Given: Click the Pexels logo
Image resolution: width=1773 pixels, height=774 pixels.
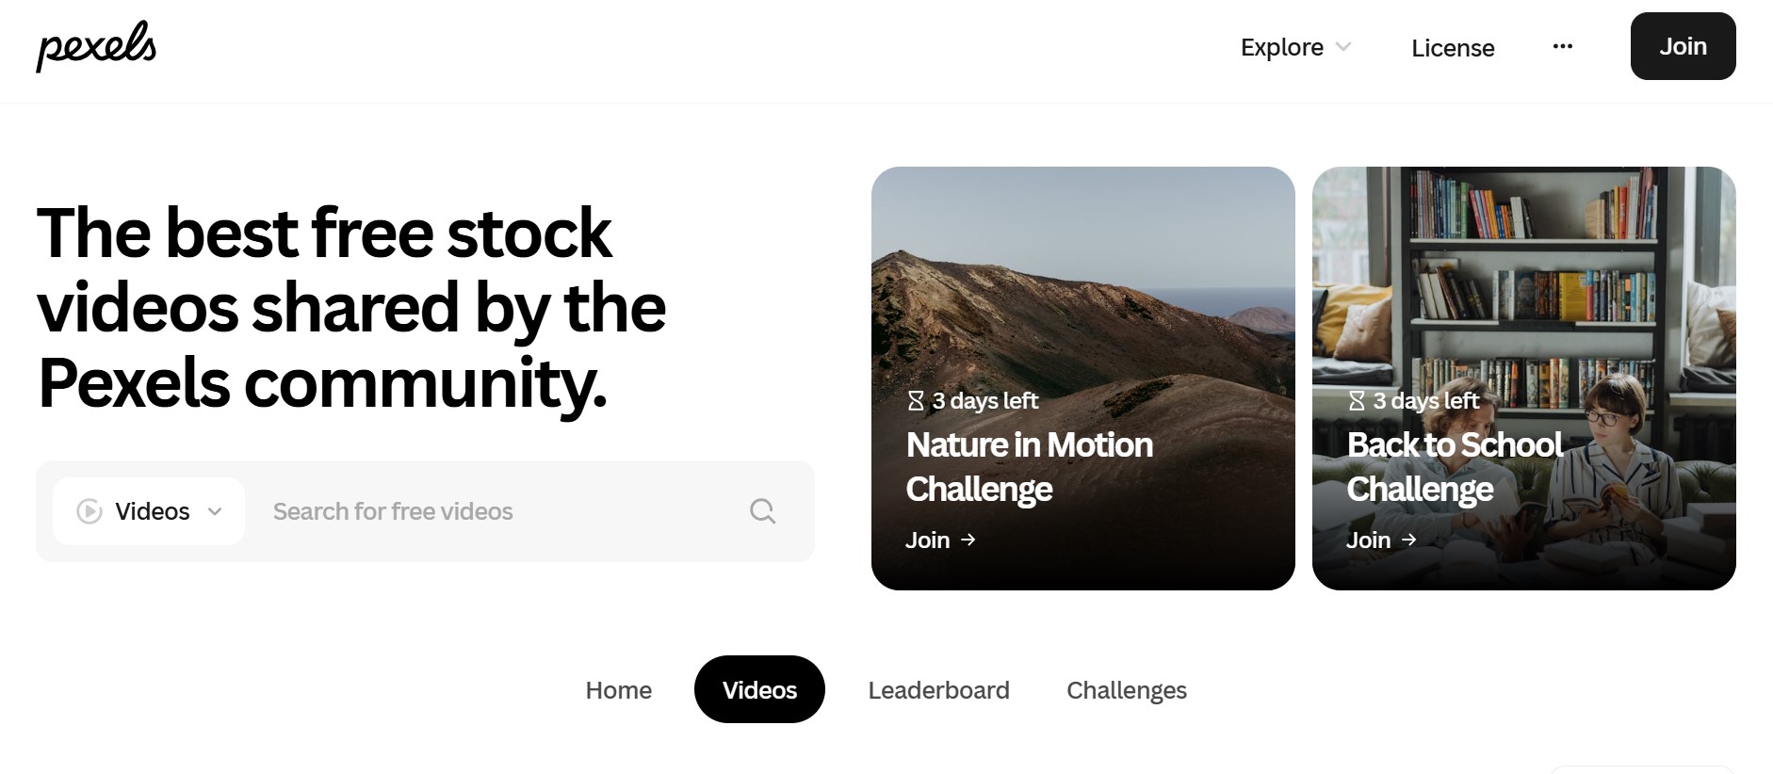Looking at the screenshot, I should point(96,46).
